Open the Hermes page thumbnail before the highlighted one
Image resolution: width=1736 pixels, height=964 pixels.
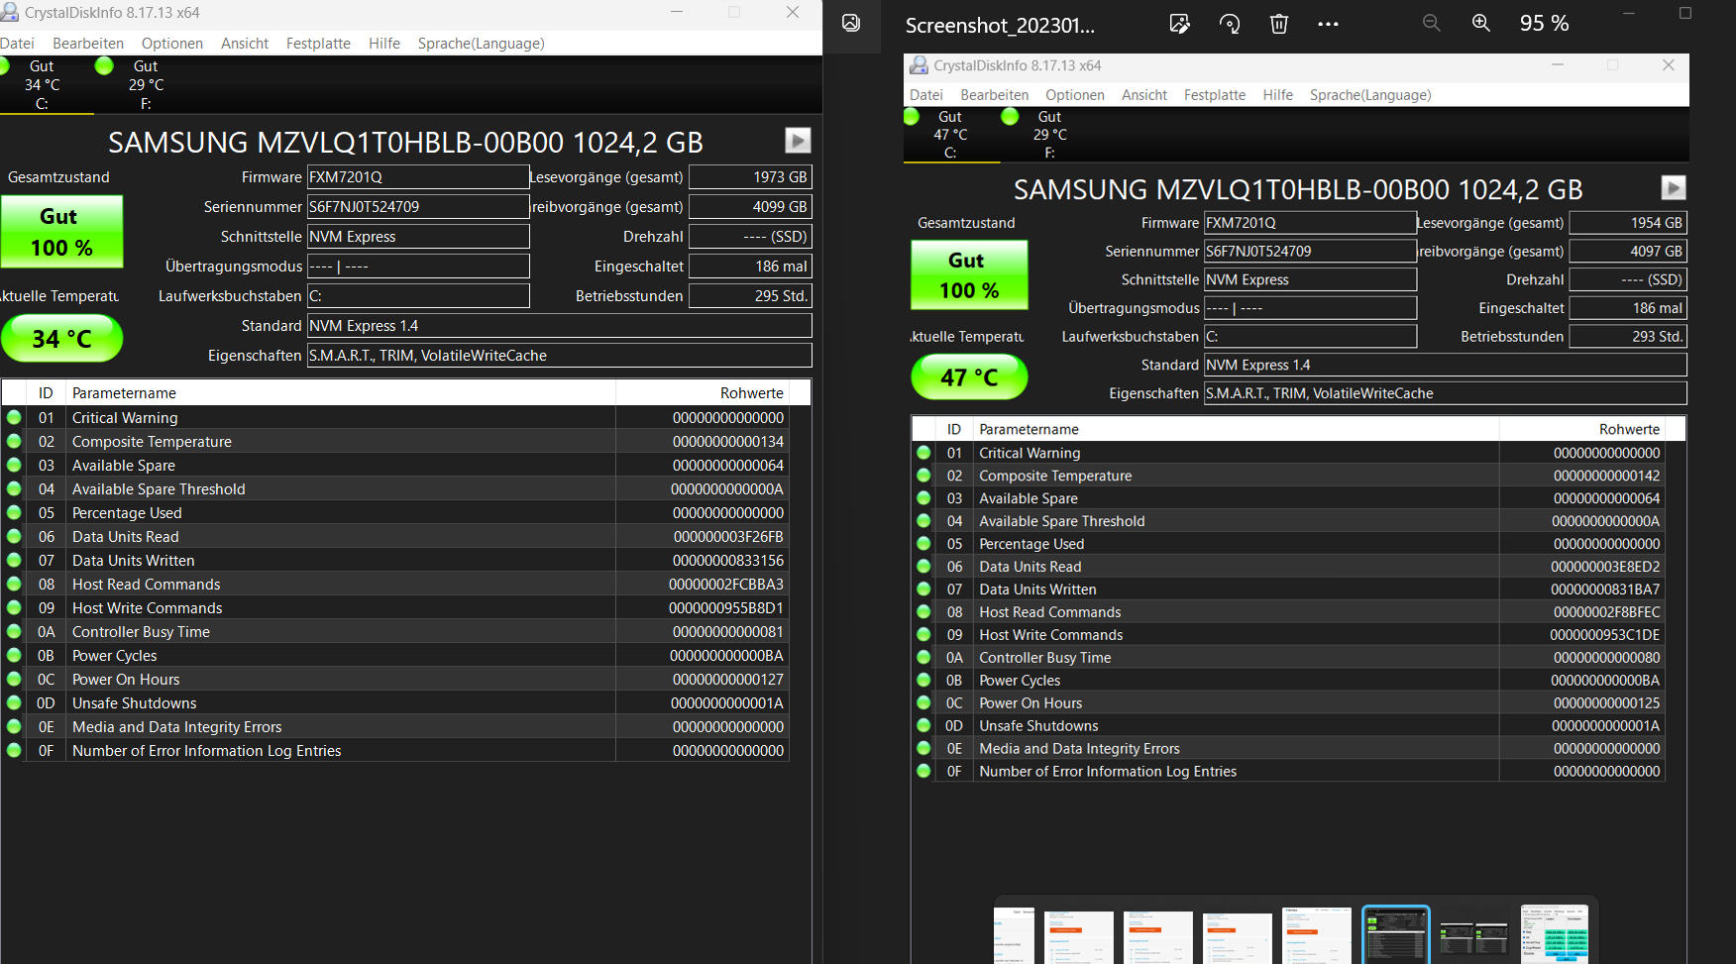pos(1317,934)
